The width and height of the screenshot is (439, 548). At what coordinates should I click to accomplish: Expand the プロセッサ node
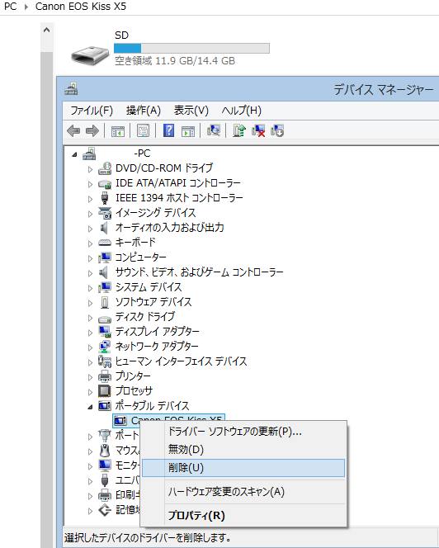click(90, 392)
